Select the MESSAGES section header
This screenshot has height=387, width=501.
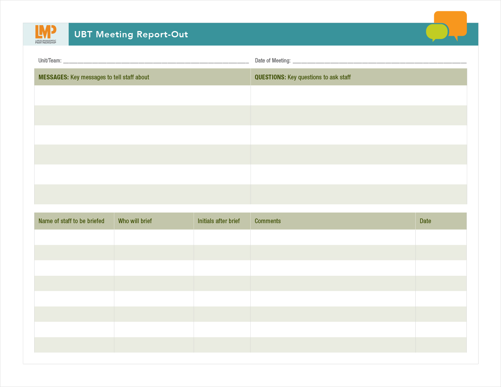click(94, 77)
